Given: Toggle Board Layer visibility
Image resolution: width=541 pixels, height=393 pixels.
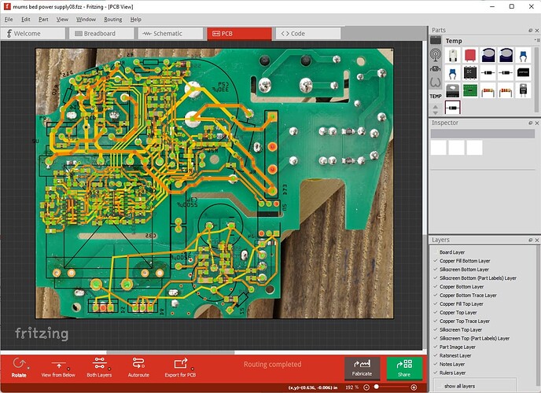Looking at the screenshot, I should point(436,252).
